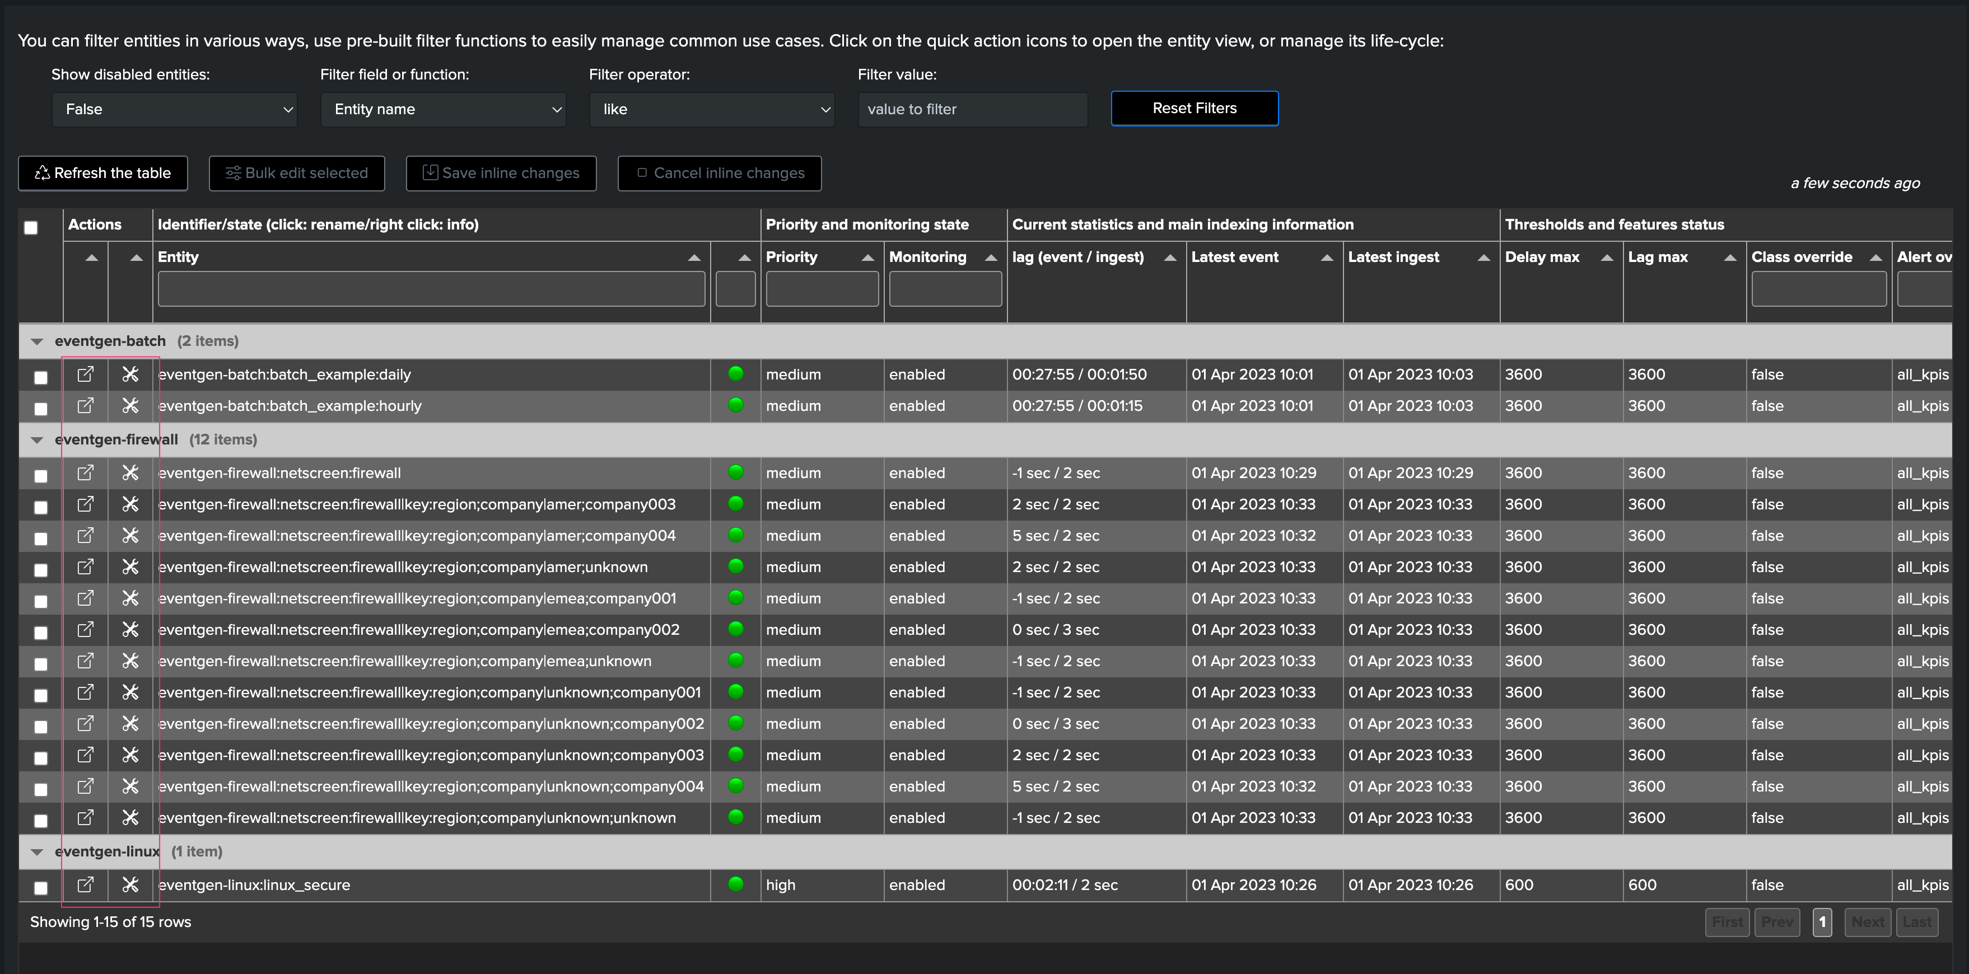This screenshot has height=974, width=1969.
Task: Focus the Priority column filter box
Action: tap(822, 289)
